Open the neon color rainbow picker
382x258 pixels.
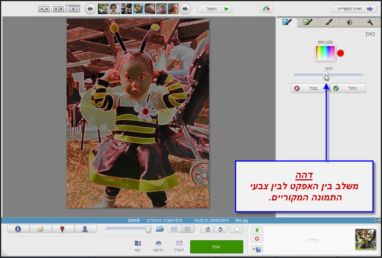point(324,53)
